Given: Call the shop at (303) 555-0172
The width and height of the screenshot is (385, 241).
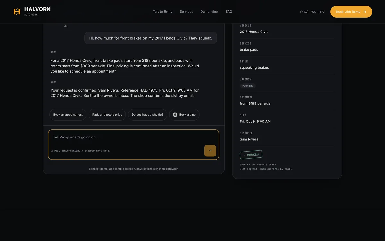Looking at the screenshot, I should pyautogui.click(x=312, y=12).
